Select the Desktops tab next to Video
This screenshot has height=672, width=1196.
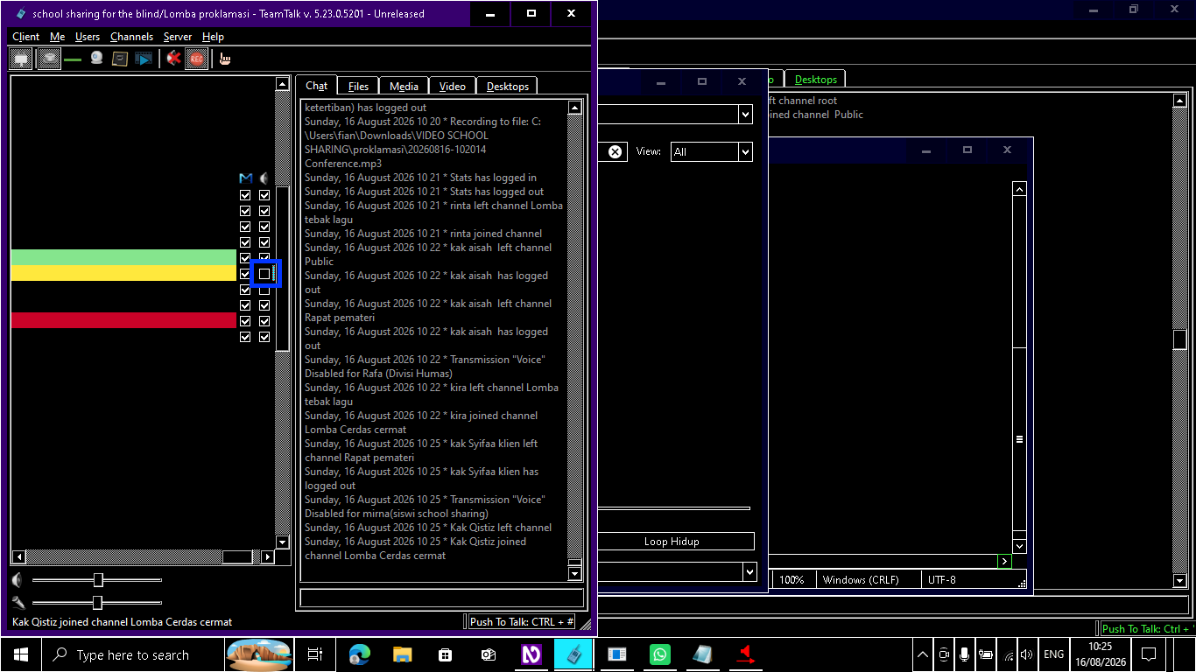tap(508, 86)
